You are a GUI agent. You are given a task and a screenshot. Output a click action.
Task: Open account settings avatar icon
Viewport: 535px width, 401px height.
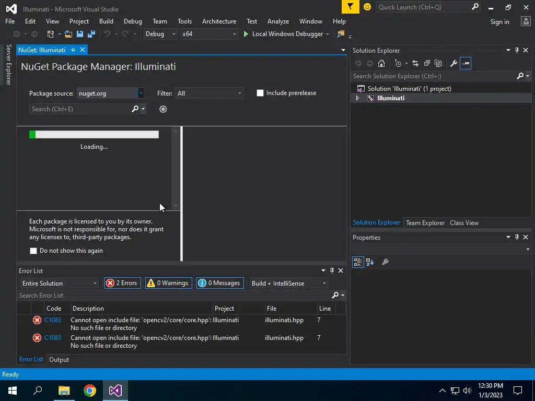pos(526,21)
